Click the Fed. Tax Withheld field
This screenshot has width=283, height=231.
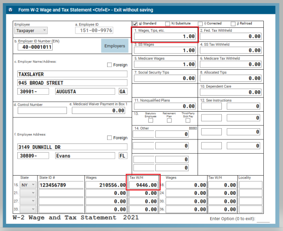(x=231, y=36)
